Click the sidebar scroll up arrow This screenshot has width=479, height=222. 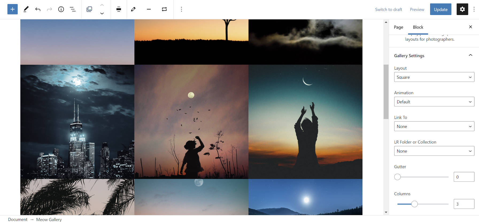386,22
